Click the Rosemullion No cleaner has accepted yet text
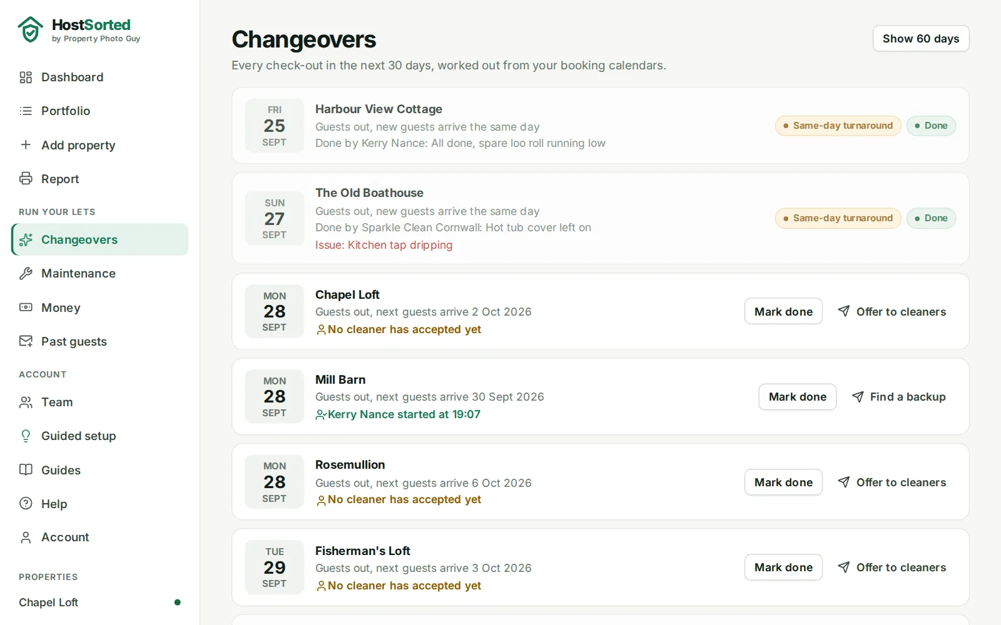1001x625 pixels. (404, 499)
